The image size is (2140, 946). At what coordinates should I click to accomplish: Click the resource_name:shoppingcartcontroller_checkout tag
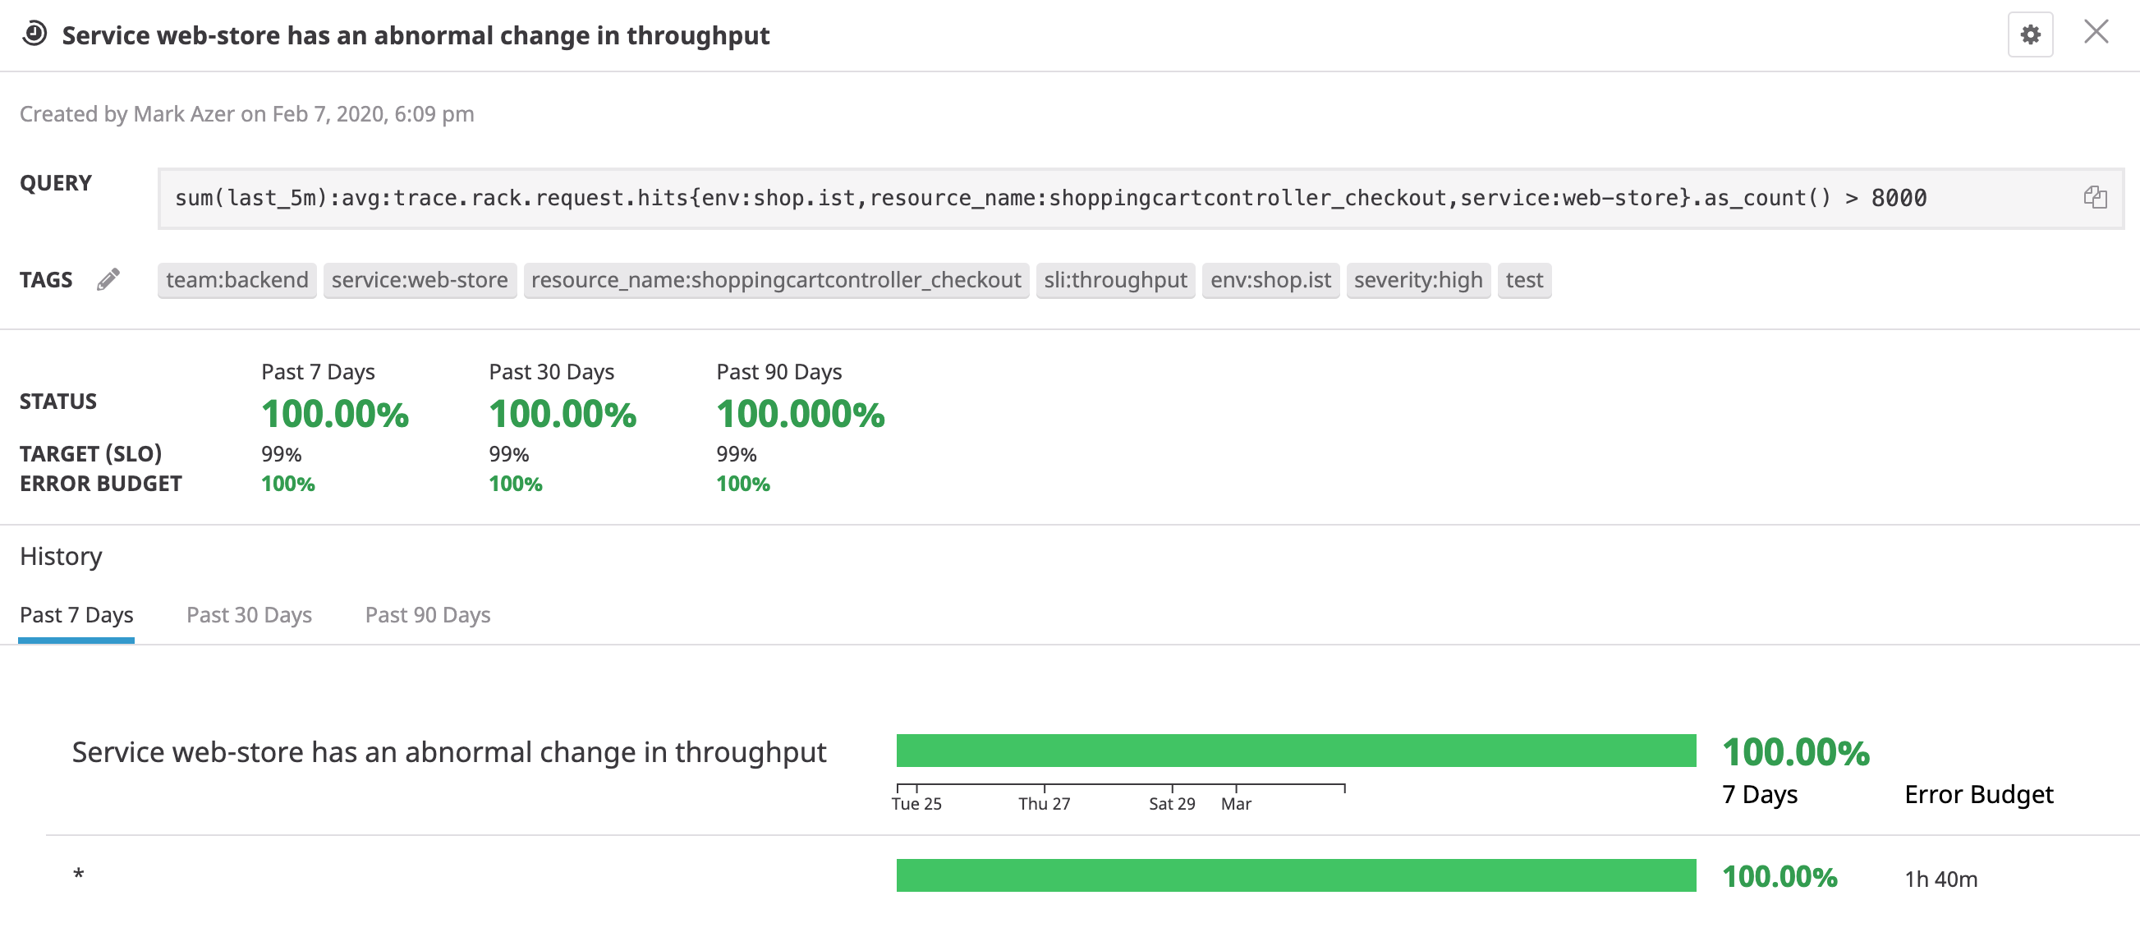[x=775, y=280]
